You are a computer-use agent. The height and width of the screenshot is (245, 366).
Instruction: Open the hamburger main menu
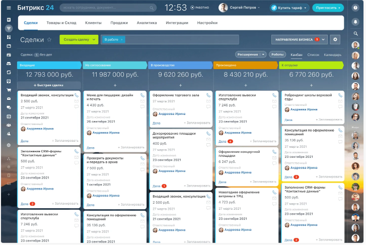[x=9, y=8]
